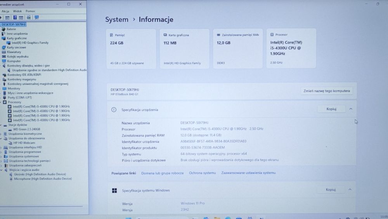388x219 pixels.
Task: Expand the Urządzenia technologii pamięci node arrow
Action: (1, 161)
